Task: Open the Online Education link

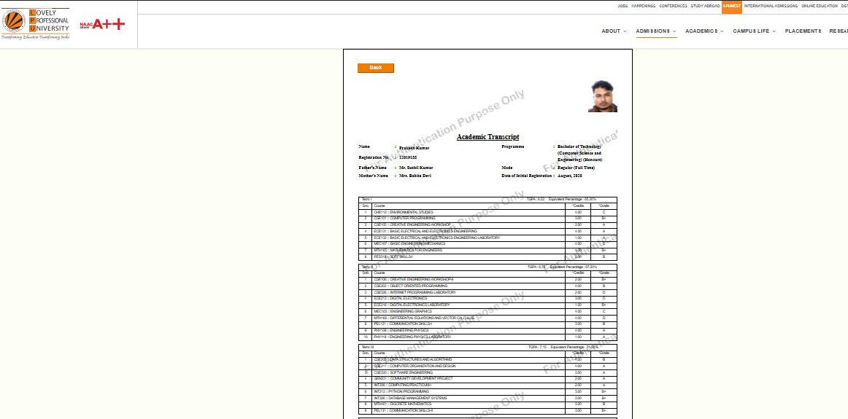Action: [820, 6]
